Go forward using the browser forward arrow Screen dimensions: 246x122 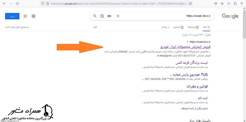pyautogui.click(x=11, y=3)
